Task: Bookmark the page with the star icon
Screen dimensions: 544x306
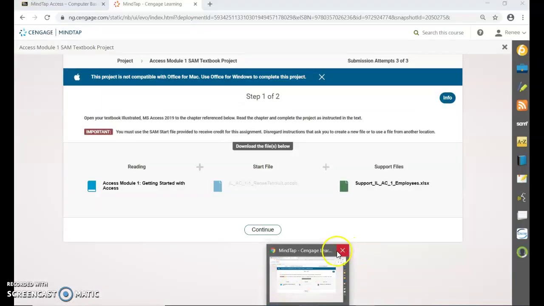Action: click(495, 17)
